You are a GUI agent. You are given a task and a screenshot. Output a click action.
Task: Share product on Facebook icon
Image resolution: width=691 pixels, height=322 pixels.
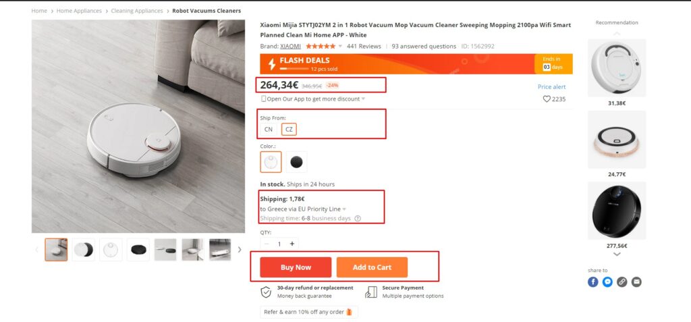click(x=592, y=282)
